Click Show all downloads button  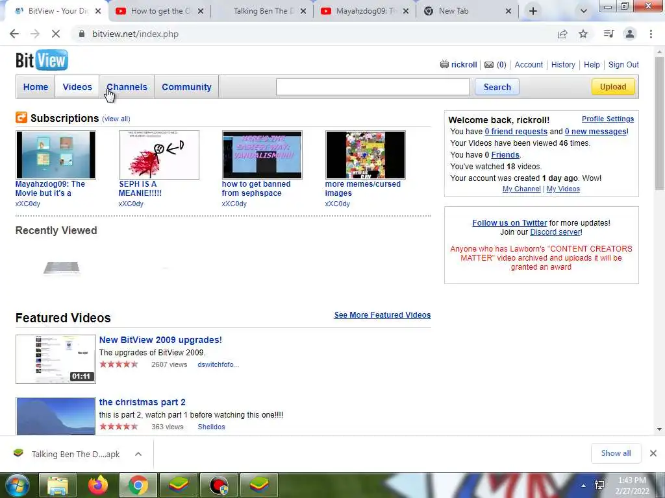pyautogui.click(x=616, y=453)
